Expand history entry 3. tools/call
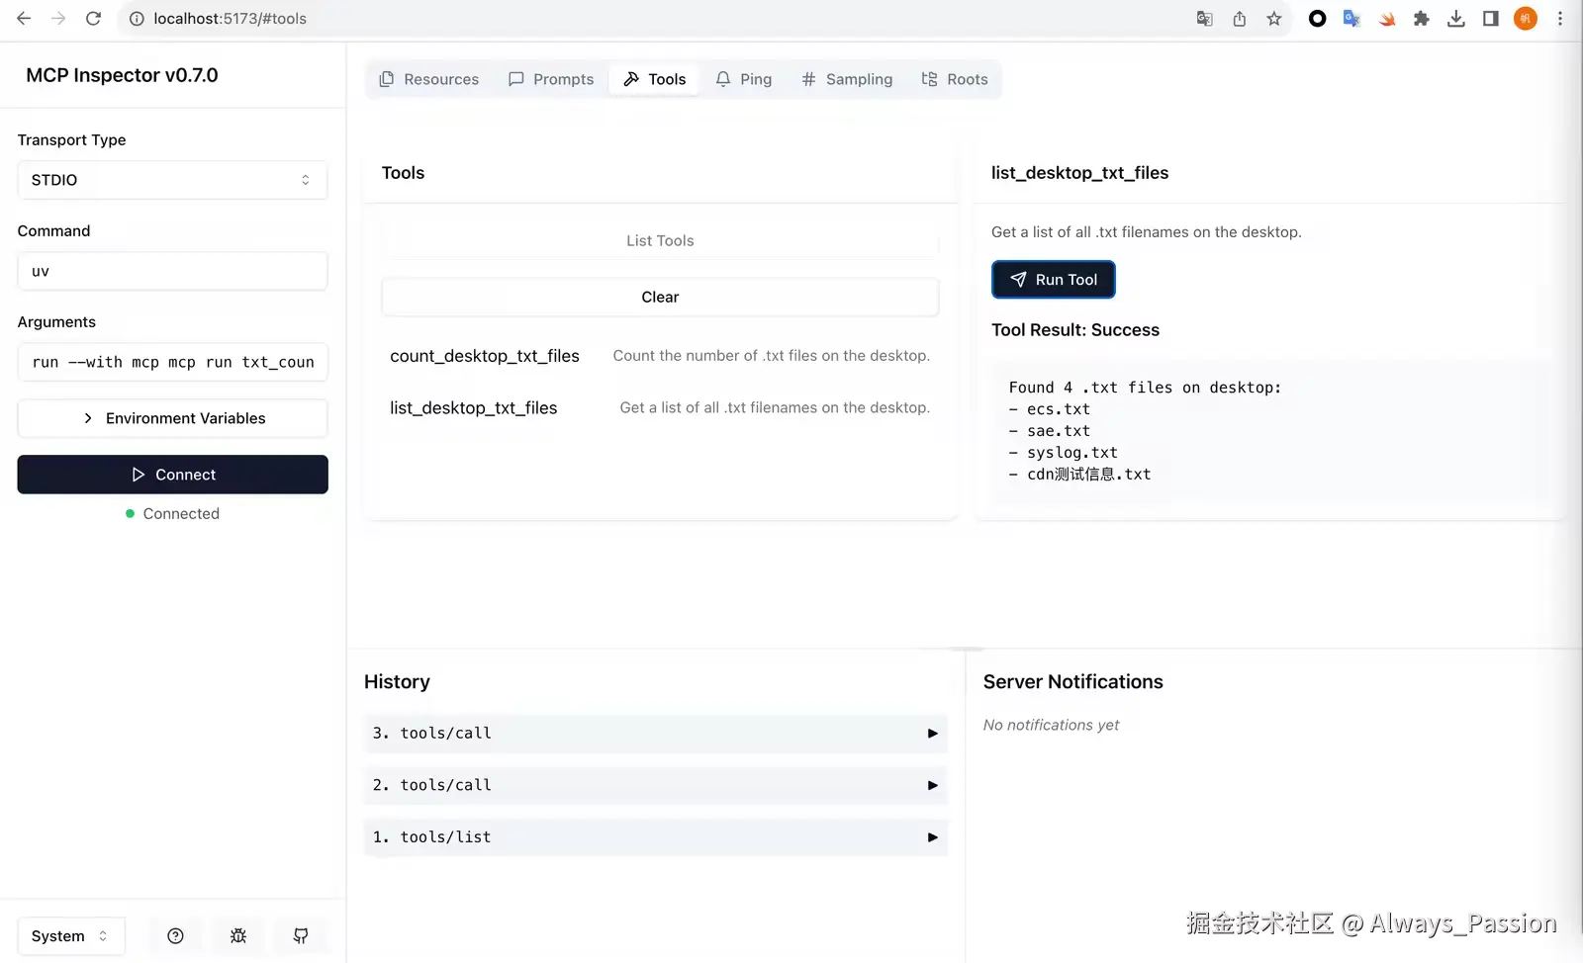Screen dimensions: 1583x963 coord(656,734)
